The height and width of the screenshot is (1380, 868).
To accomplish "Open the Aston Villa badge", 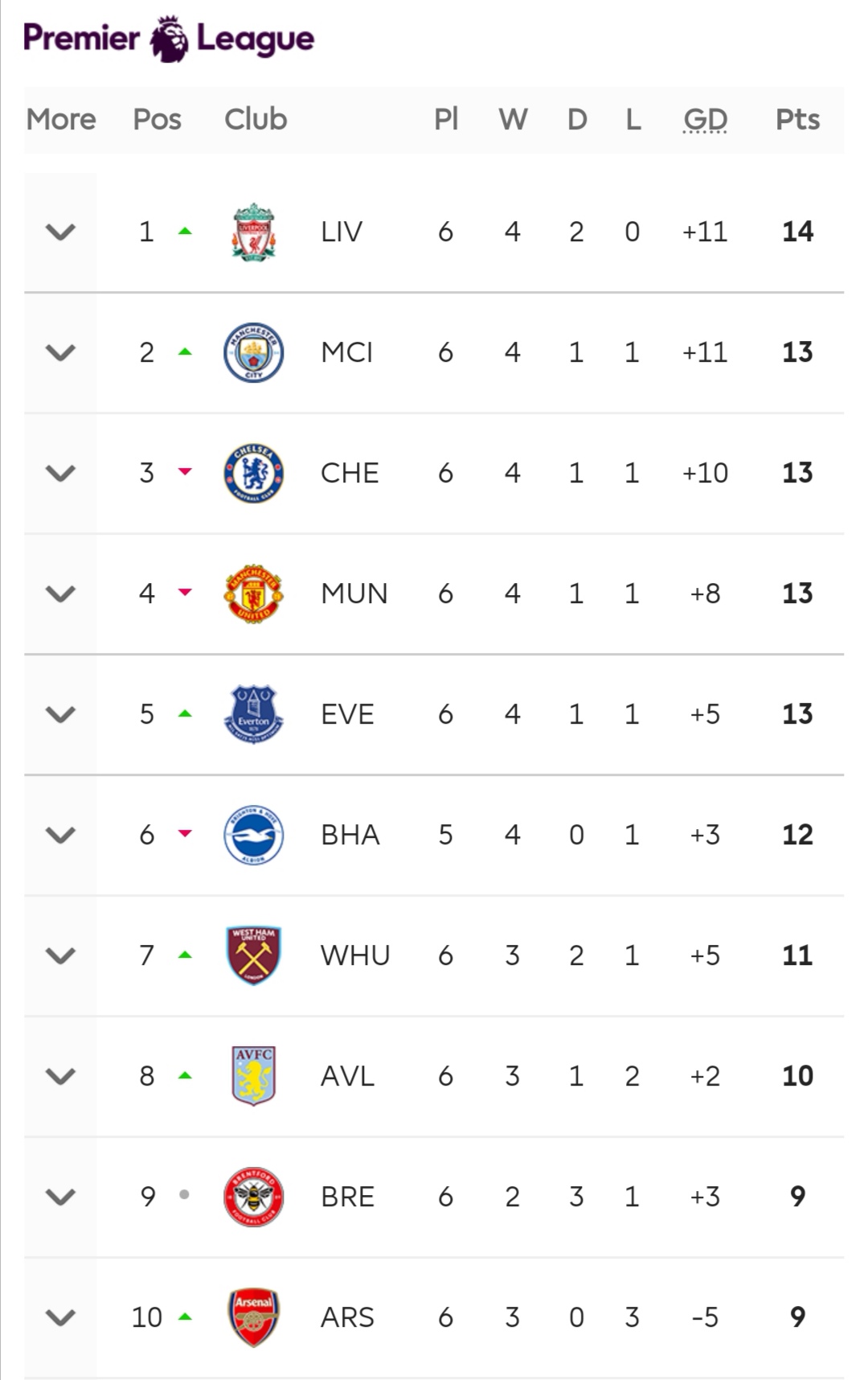I will click(253, 1076).
